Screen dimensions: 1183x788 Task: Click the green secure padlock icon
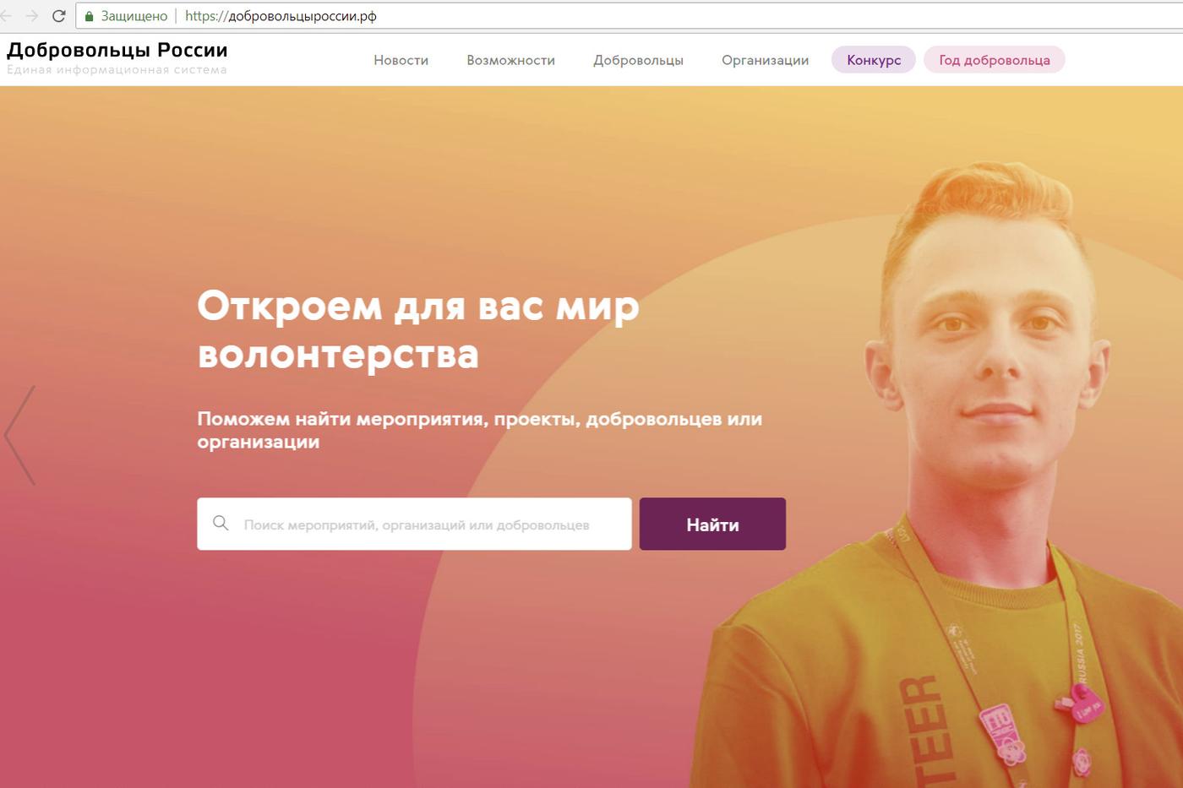click(x=90, y=16)
